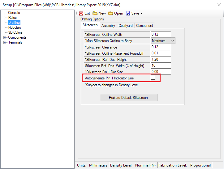Open 3D Colors settings in tree
Screen dimensions: 224x169
15,32
